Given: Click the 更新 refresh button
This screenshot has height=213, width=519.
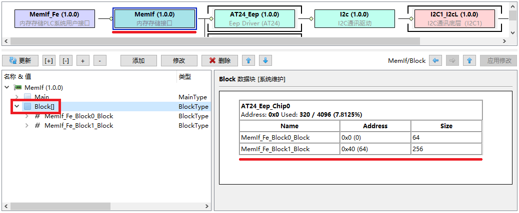Looking at the screenshot, I should [x=20, y=61].
